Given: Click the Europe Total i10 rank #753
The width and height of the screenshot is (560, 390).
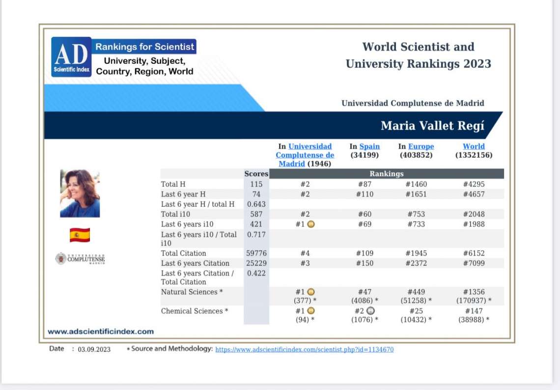Looking at the screenshot, I should [416, 214].
